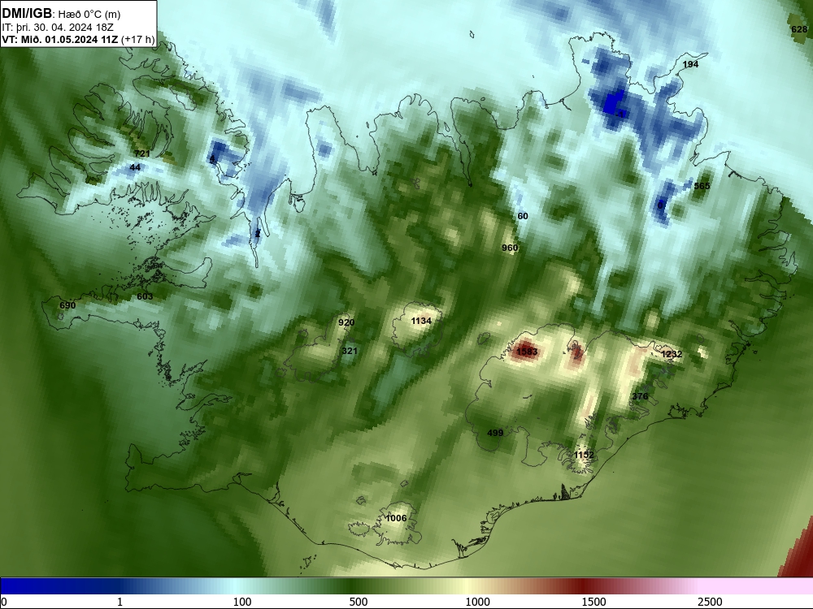Viewport: 813px width, 609px height.
Task: Click the 920 height label
Action: pyautogui.click(x=346, y=322)
